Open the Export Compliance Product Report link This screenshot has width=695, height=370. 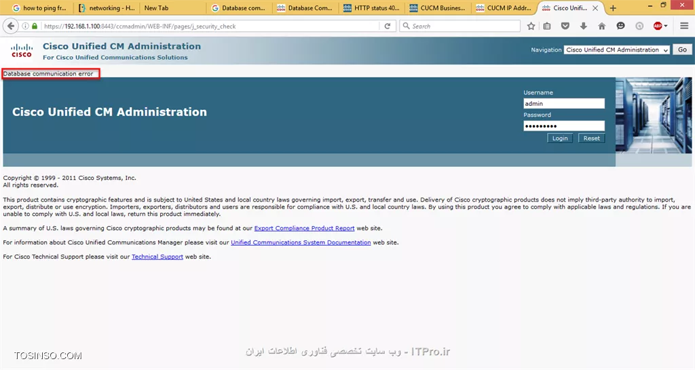(x=304, y=228)
